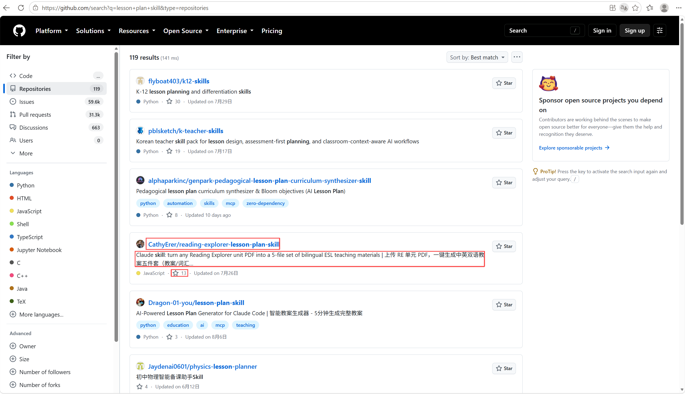Click CathyErer owner avatar
This screenshot has width=685, height=394.
click(x=140, y=244)
